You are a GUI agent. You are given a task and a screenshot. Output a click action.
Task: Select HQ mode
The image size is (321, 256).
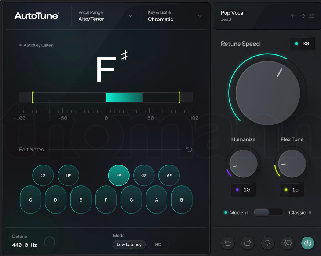click(158, 244)
